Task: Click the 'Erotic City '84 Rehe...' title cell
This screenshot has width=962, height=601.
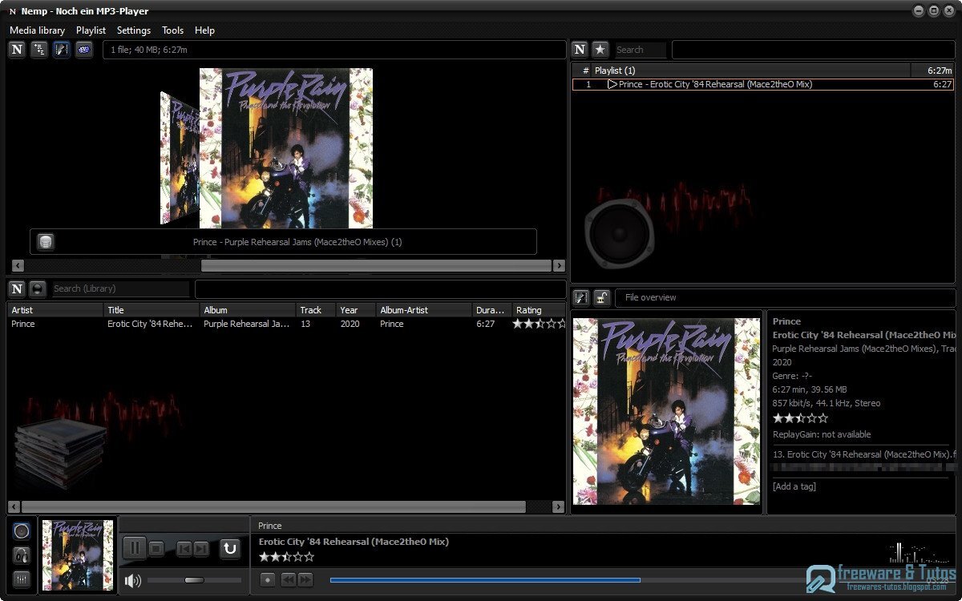Action: tap(152, 324)
